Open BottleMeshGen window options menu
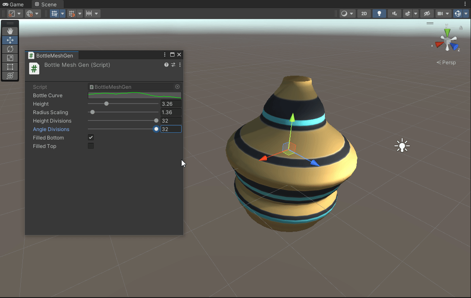The height and width of the screenshot is (298, 471). pyautogui.click(x=165, y=55)
